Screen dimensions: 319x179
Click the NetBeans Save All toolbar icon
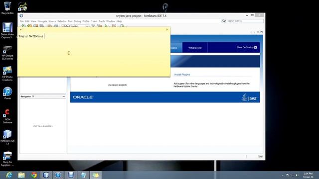point(42,26)
